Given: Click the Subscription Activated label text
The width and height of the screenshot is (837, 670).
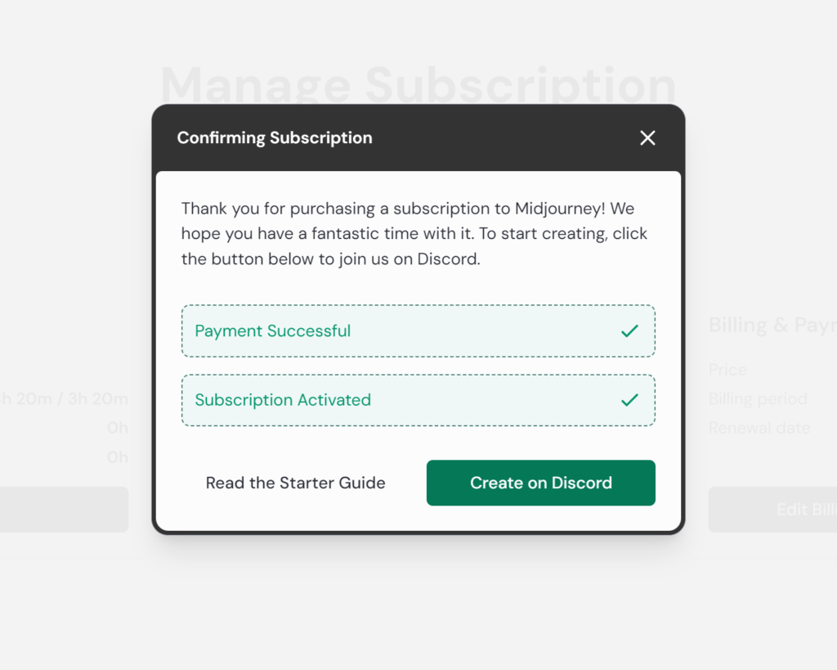Looking at the screenshot, I should (283, 400).
